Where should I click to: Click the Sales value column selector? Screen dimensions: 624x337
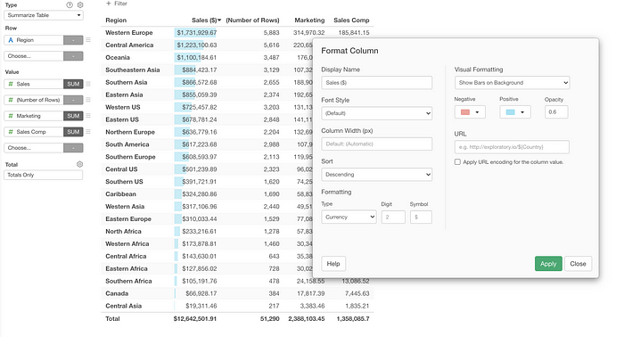coord(34,84)
